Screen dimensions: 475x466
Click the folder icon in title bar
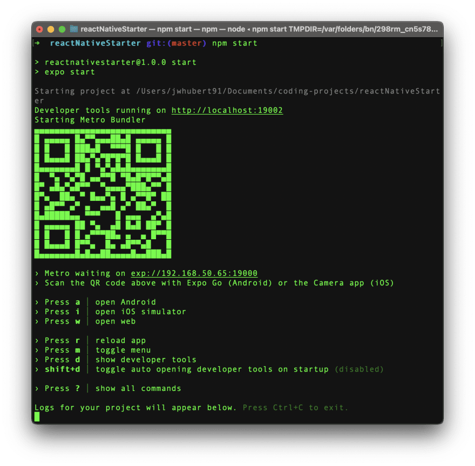point(74,29)
